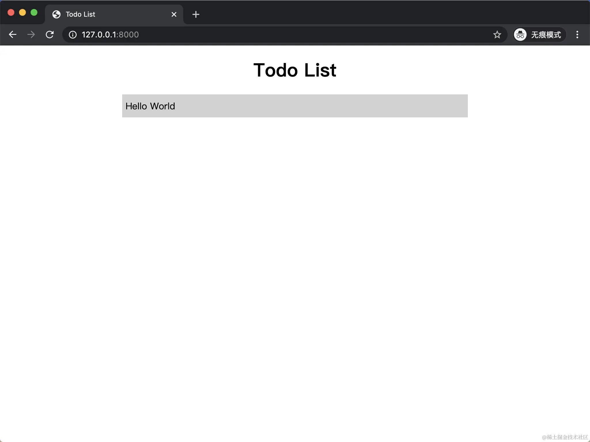The height and width of the screenshot is (442, 590).
Task: Open a new tab with the plus button
Action: click(x=196, y=14)
